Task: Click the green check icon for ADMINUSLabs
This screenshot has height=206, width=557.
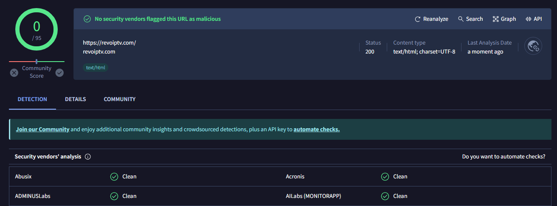Action: [114, 196]
